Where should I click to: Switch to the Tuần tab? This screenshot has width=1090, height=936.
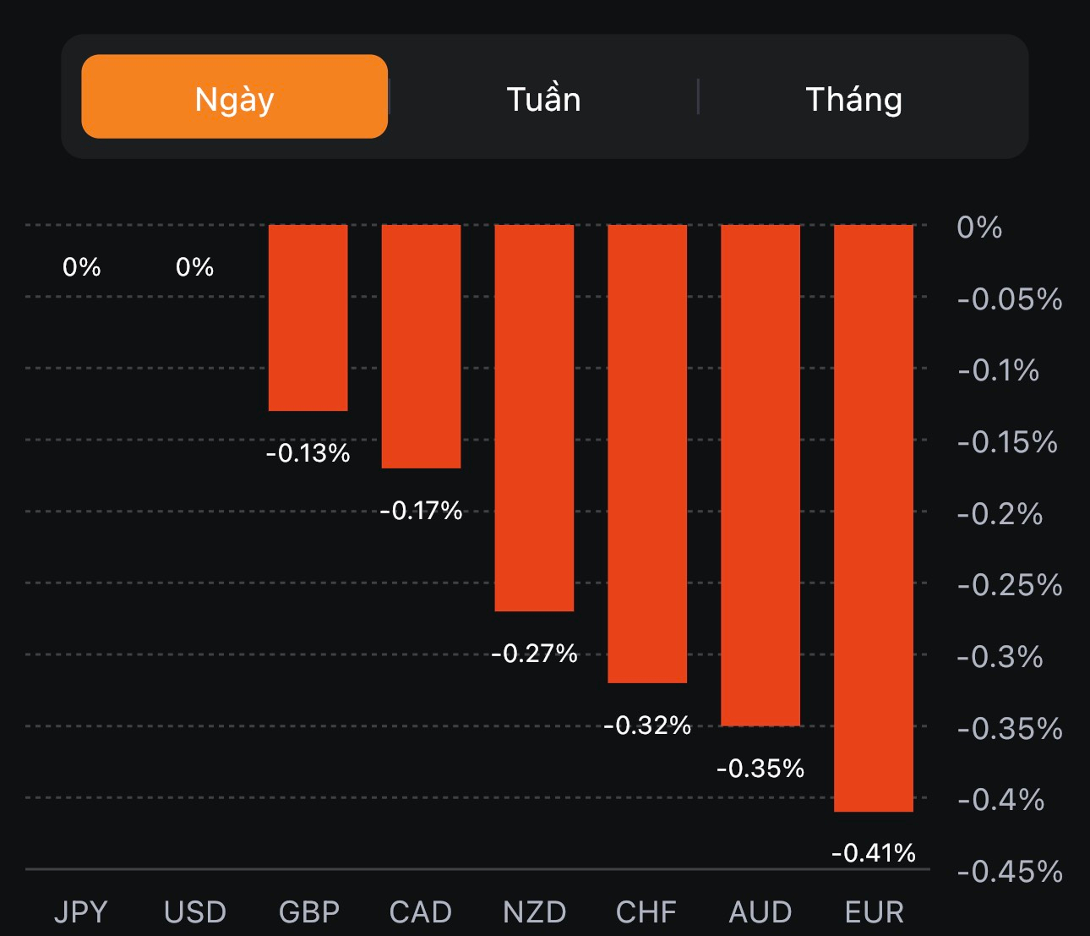pos(543,99)
